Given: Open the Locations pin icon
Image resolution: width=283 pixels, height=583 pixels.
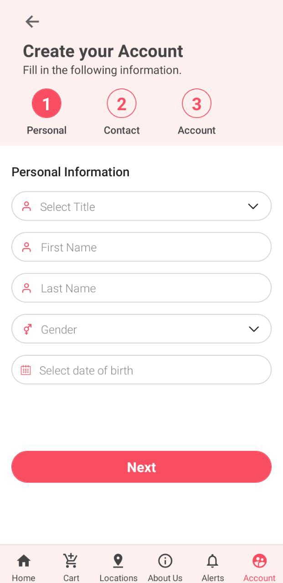Looking at the screenshot, I should 118,561.
